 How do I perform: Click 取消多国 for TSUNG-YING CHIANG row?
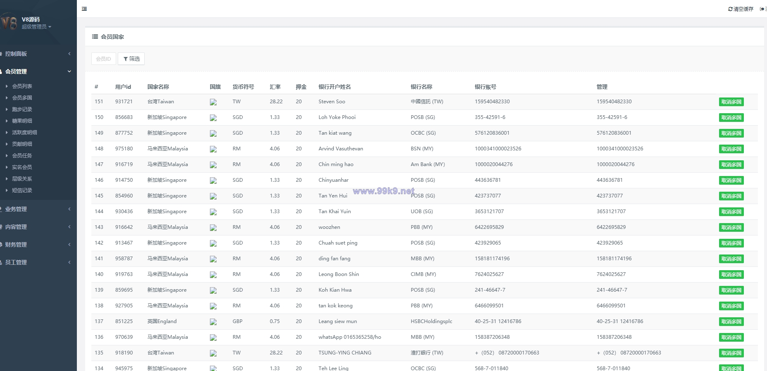coord(731,353)
